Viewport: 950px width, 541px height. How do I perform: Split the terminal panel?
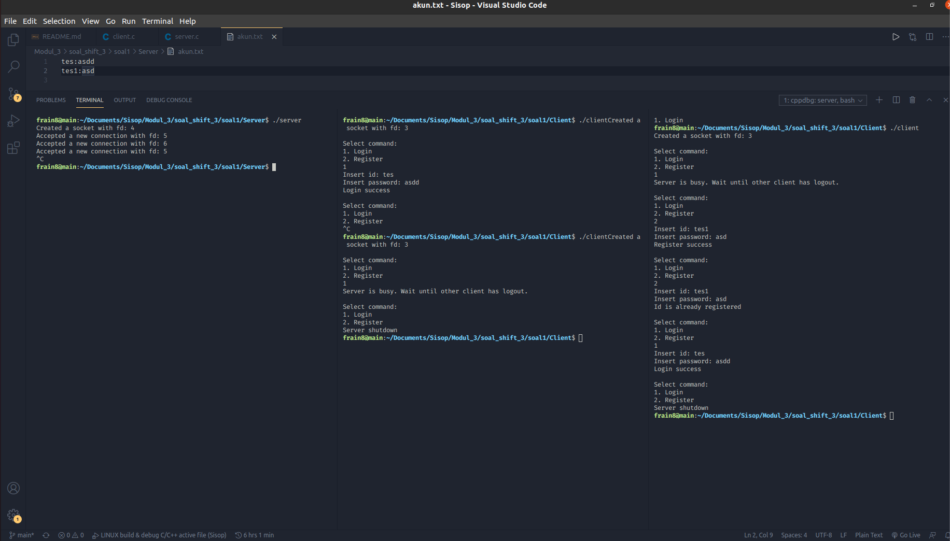click(896, 100)
